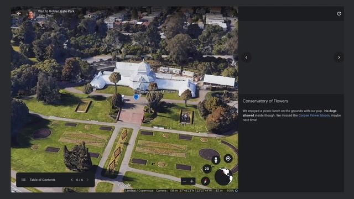Screen dimensions: 354x199
Task: Go to the next slide in the story
Action: (87, 180)
